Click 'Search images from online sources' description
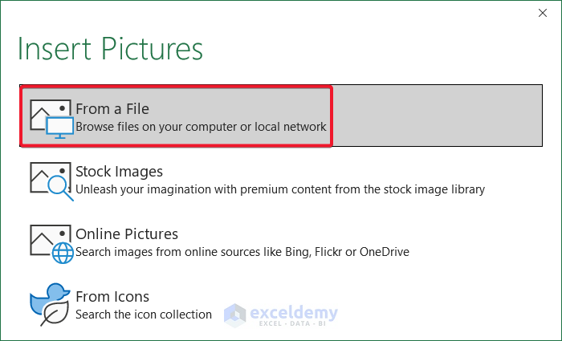Screen dimensions: 562x341 [x=242, y=252]
